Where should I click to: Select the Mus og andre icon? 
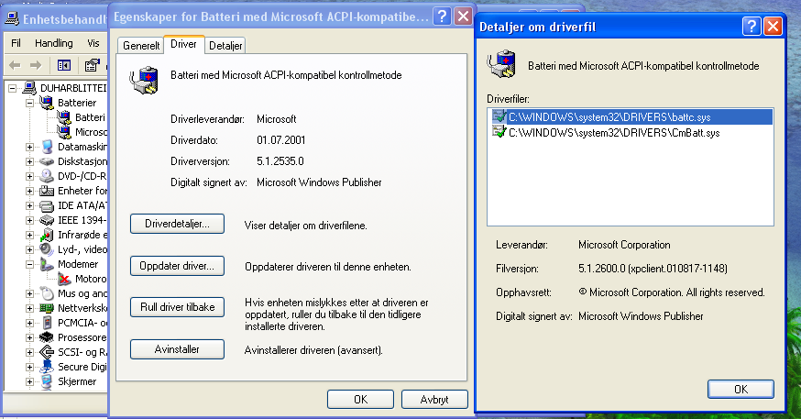click(47, 293)
